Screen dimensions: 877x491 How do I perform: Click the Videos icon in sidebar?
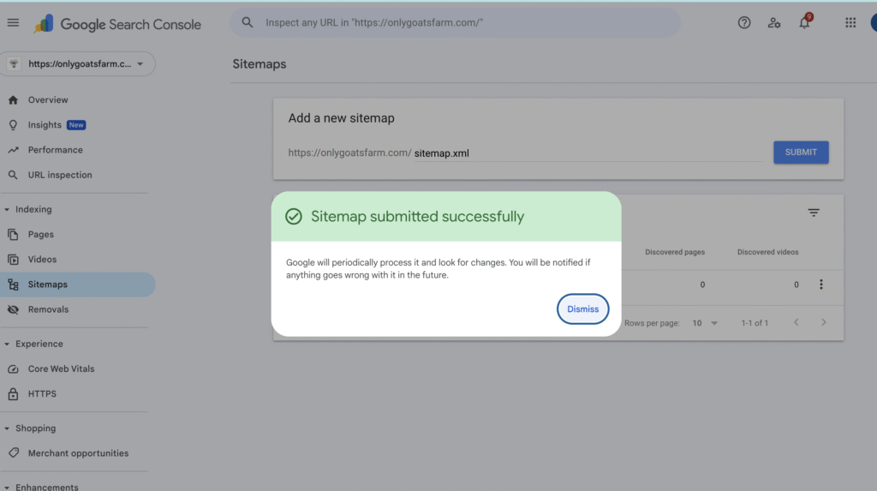coord(13,260)
